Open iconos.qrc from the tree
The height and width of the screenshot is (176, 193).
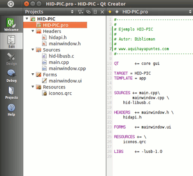click(x=60, y=93)
